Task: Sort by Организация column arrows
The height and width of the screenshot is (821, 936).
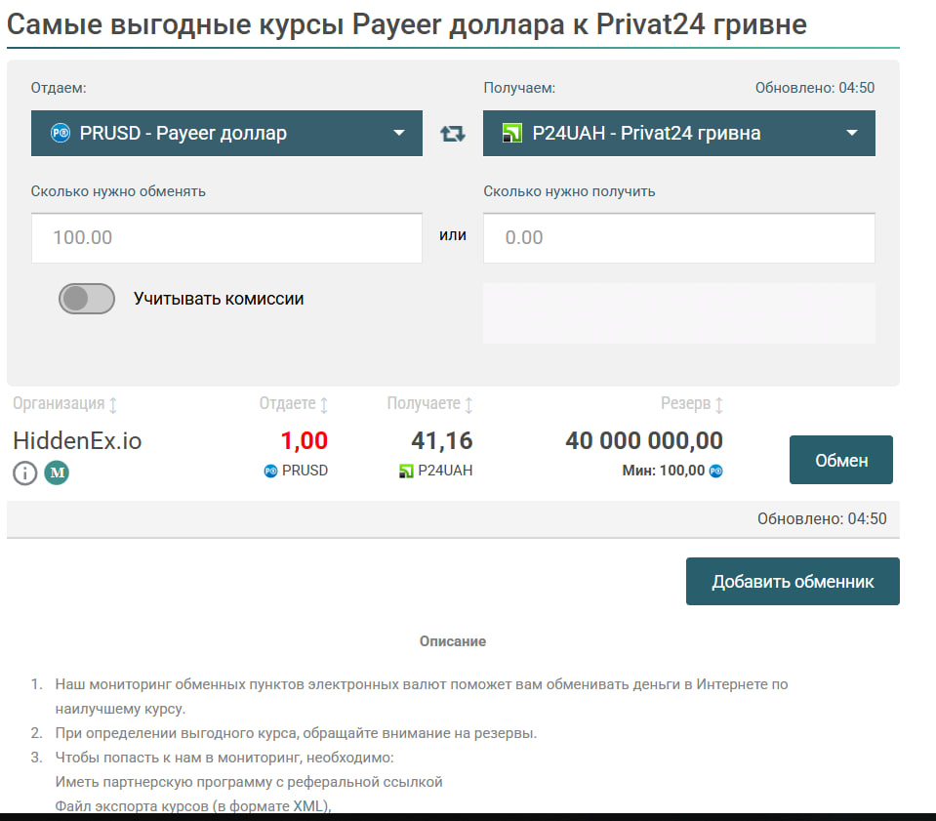Action: coord(112,404)
